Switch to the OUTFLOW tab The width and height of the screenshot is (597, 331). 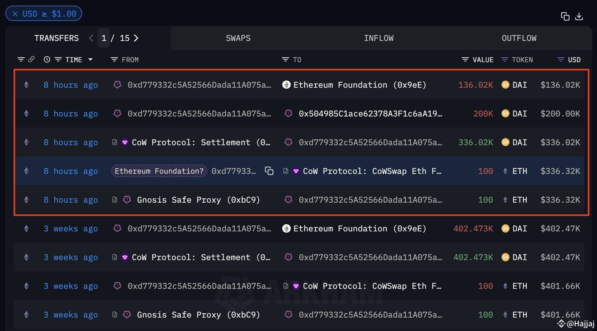tap(519, 38)
